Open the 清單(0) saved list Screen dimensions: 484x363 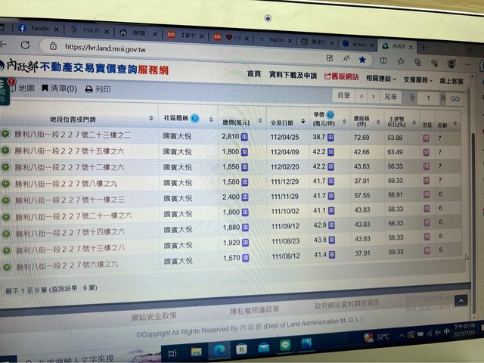pos(58,89)
